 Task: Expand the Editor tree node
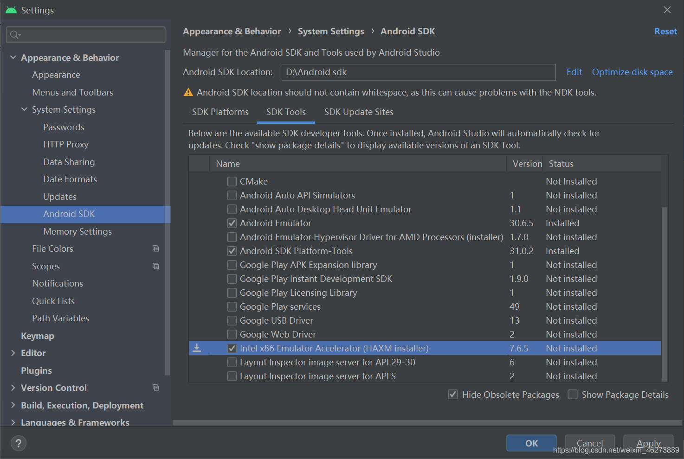pos(13,353)
